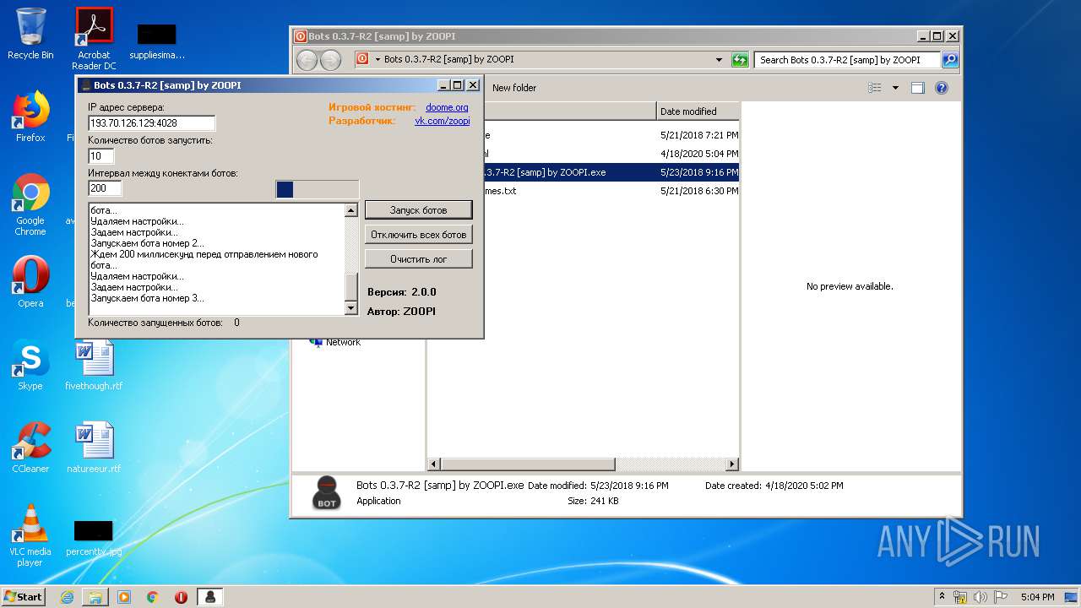Toggle the preview pane button
Viewport: 1081px width, 608px height.
click(x=918, y=88)
